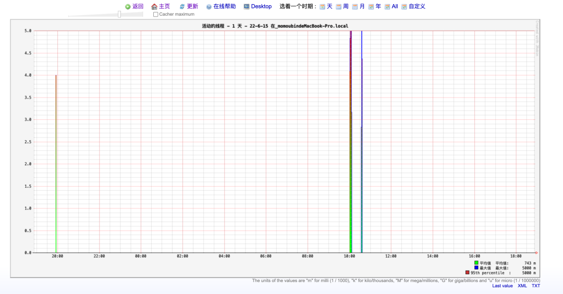Click the '743 m' average value
The image size is (563, 294).
(530, 263)
